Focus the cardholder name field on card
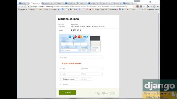This screenshot has height=99, width=177. point(69,50)
